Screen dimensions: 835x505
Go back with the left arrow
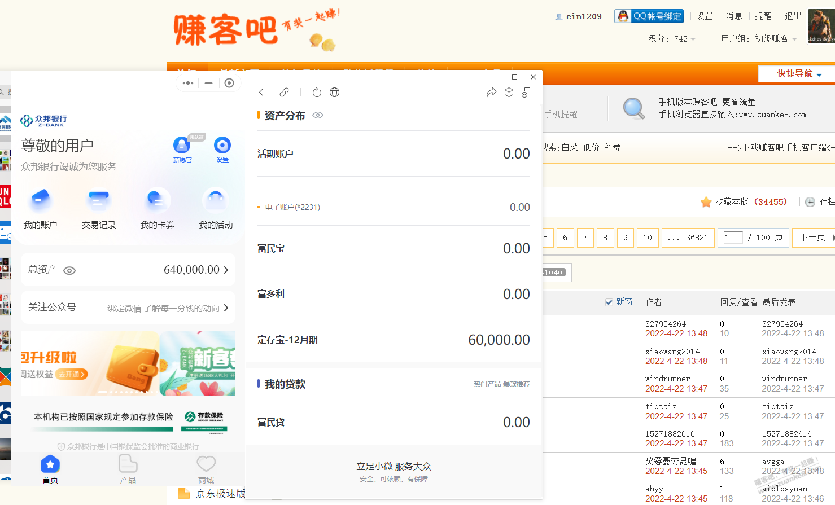[x=261, y=93]
